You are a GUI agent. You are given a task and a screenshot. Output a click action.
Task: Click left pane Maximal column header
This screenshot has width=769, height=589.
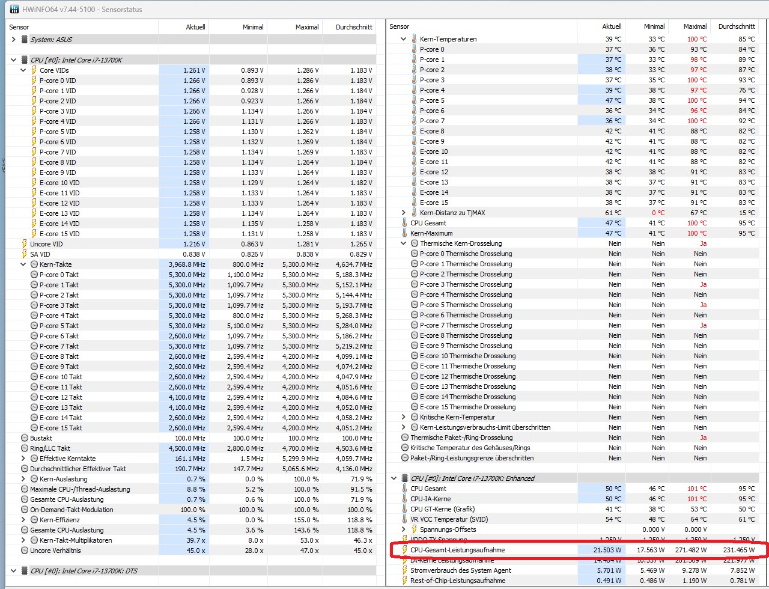(x=294, y=27)
